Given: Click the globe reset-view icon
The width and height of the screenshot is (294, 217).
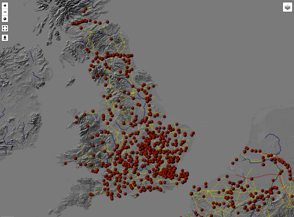Looking at the screenshot, I should tap(5, 19).
